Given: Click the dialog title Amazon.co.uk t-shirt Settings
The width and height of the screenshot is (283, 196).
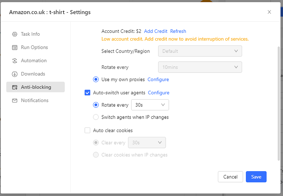Looking at the screenshot, I should tap(50, 12).
